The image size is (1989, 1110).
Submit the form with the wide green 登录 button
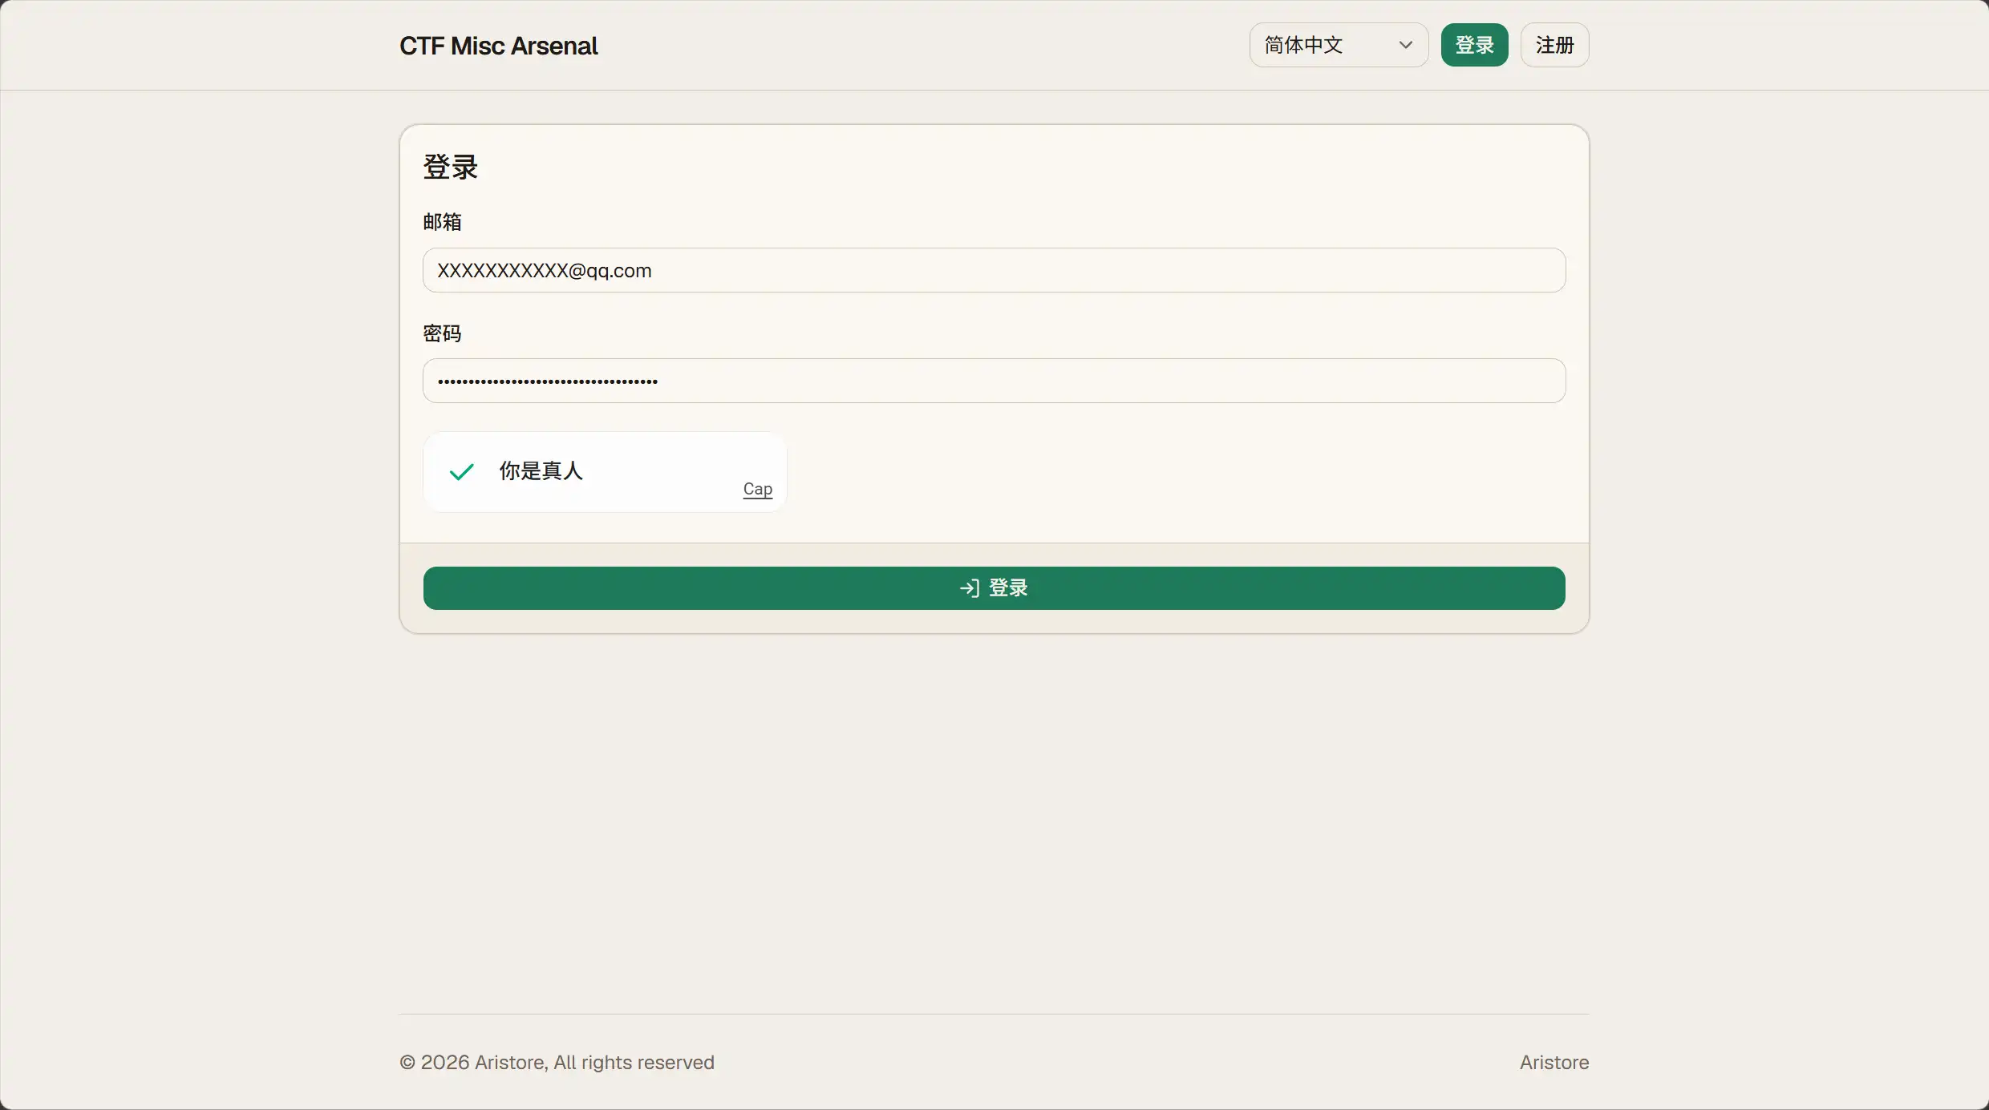click(x=994, y=588)
